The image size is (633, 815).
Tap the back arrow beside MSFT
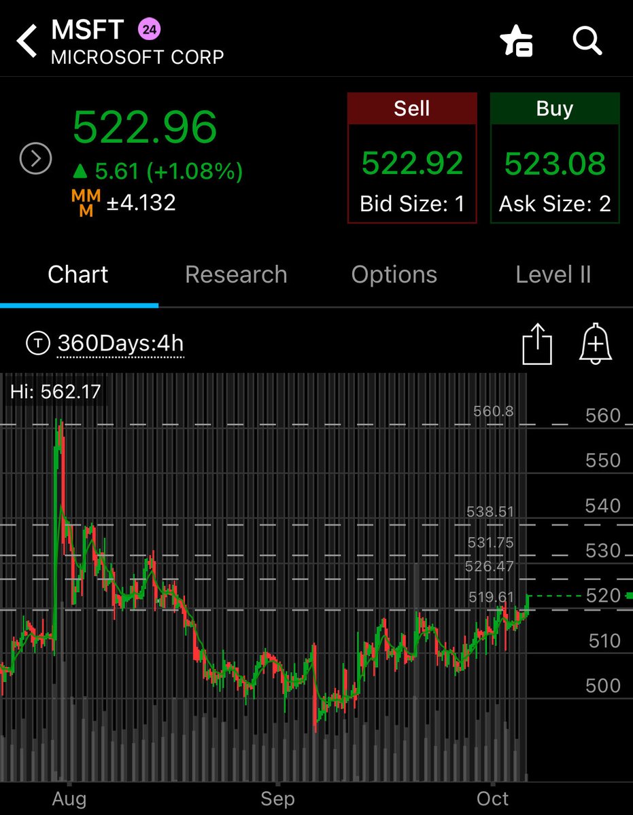coord(27,41)
